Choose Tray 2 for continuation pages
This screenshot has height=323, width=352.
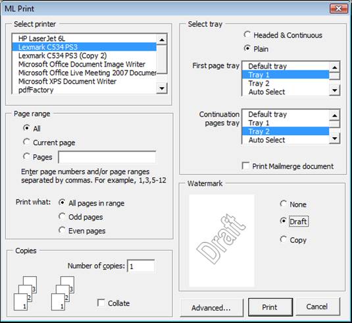286,131
